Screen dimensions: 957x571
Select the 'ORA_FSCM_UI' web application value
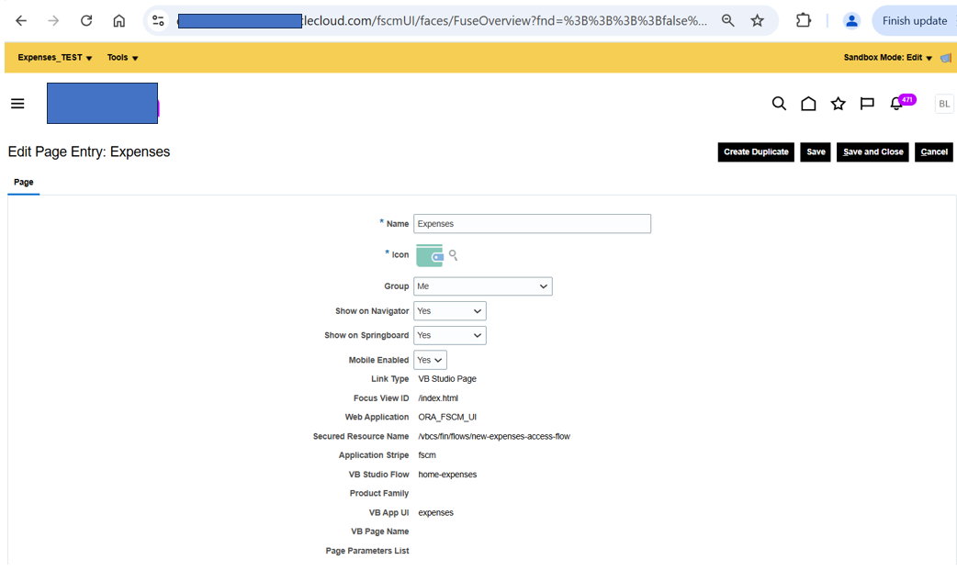click(447, 418)
